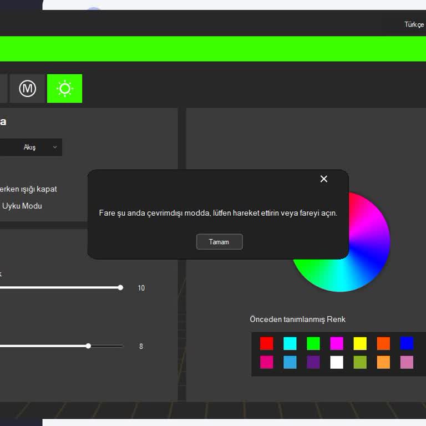Image resolution: width=426 pixels, height=426 pixels.
Task: Open the Akış lighting effect dropdown
Action: click(x=39, y=147)
